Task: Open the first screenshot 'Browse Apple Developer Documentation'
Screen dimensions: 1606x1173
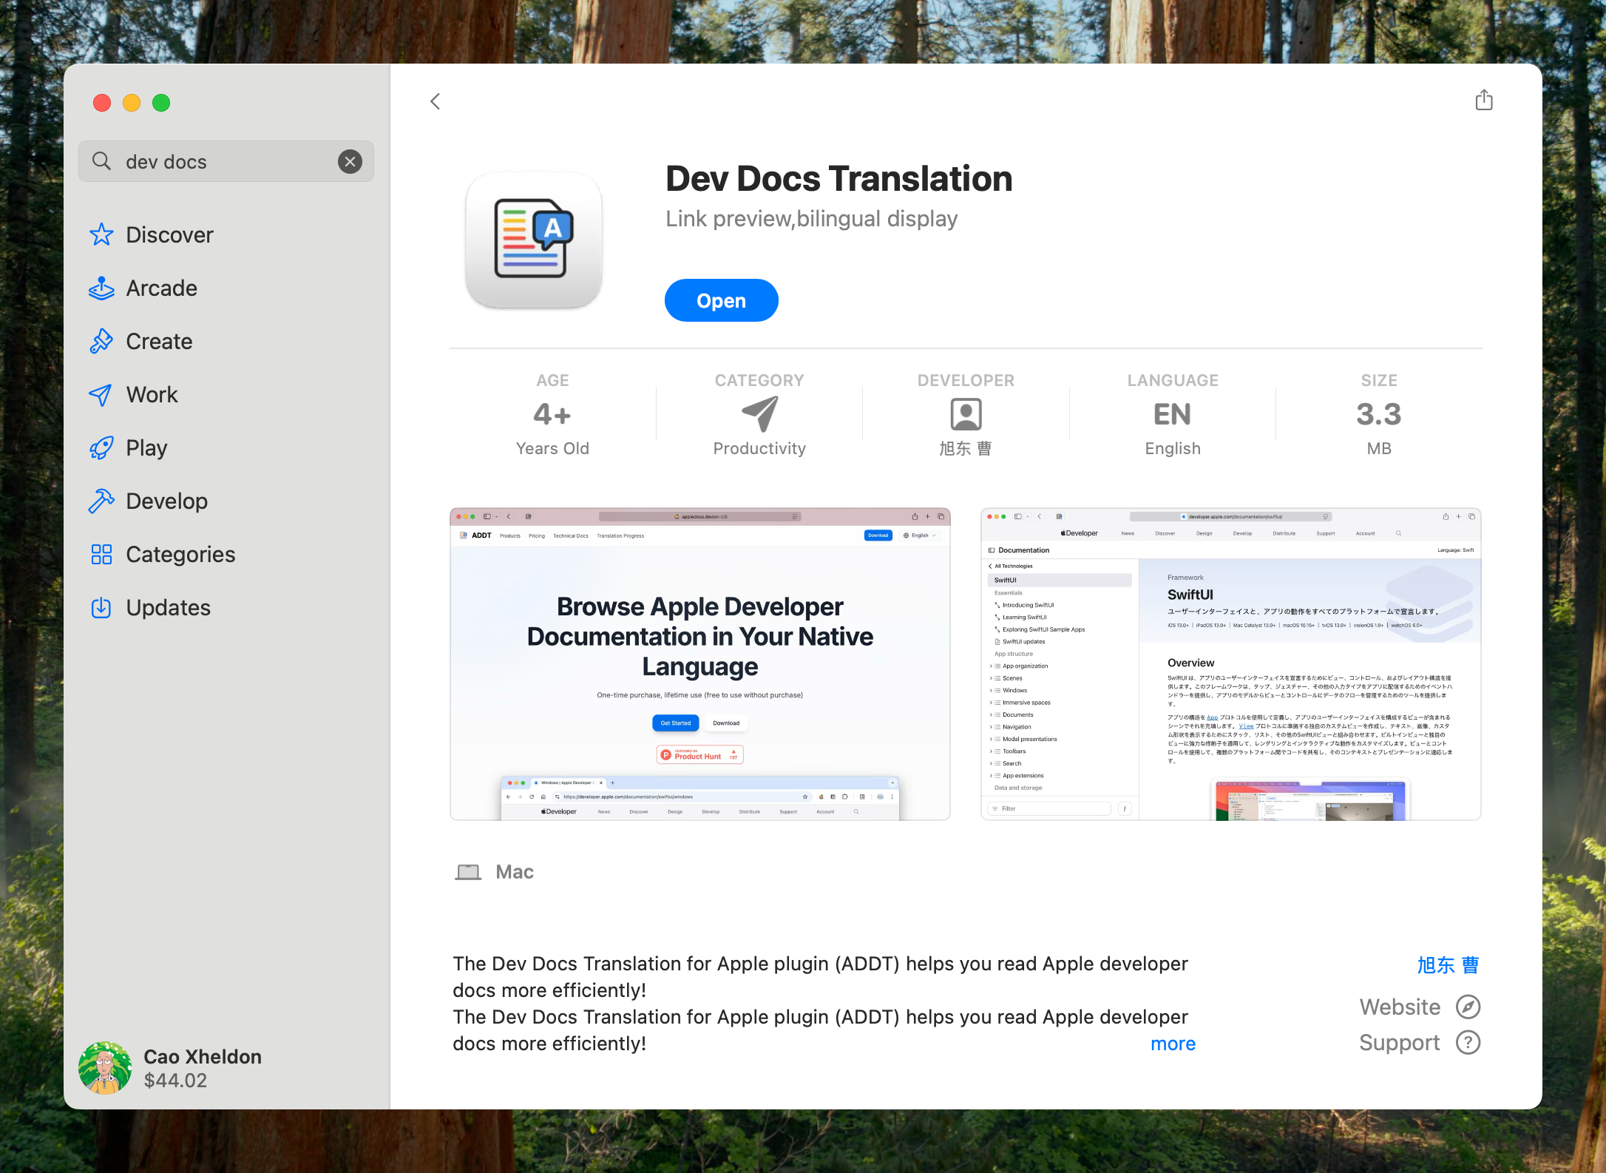Action: pos(700,663)
